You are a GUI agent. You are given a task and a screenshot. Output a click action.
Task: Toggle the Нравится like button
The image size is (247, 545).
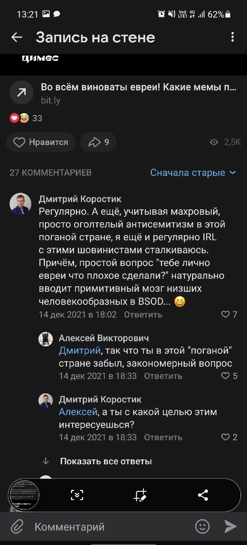point(41,142)
